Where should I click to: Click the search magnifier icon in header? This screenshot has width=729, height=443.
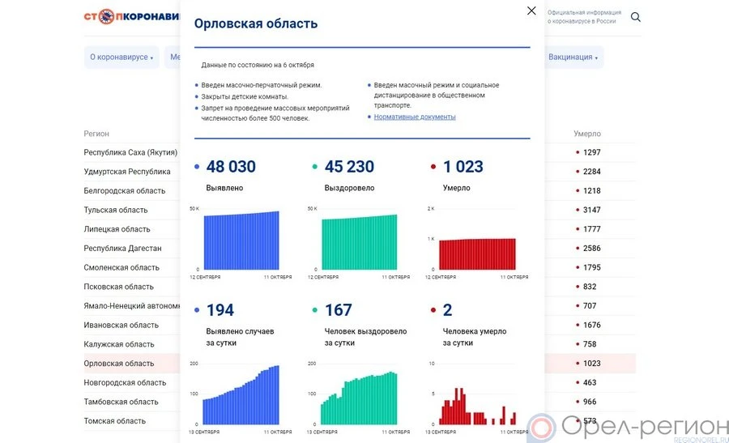click(636, 17)
